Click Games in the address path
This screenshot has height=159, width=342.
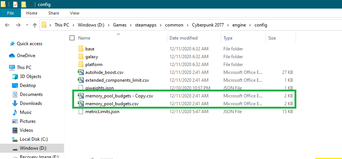coord(119,25)
